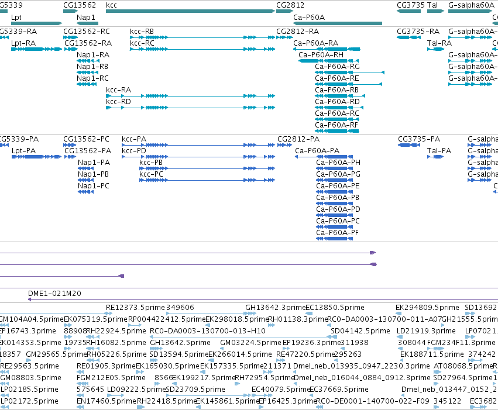Open the kcc-PA protein feature
The height and width of the screenshot is (410, 498).
[198, 145]
